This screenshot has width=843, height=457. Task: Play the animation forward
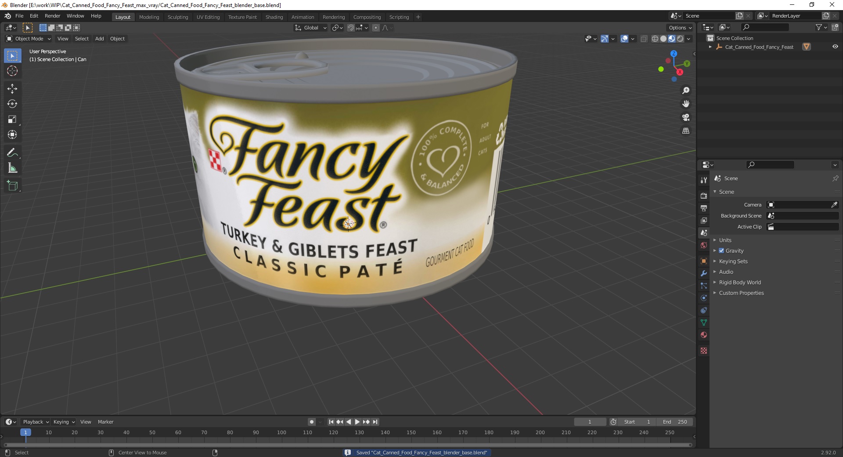pyautogui.click(x=357, y=422)
